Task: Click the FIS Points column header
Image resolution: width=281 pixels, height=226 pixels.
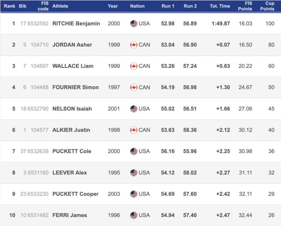Action: pos(245,6)
